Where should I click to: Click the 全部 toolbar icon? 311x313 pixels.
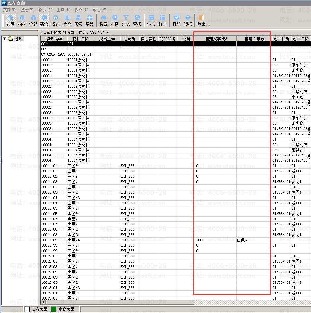coord(33,20)
